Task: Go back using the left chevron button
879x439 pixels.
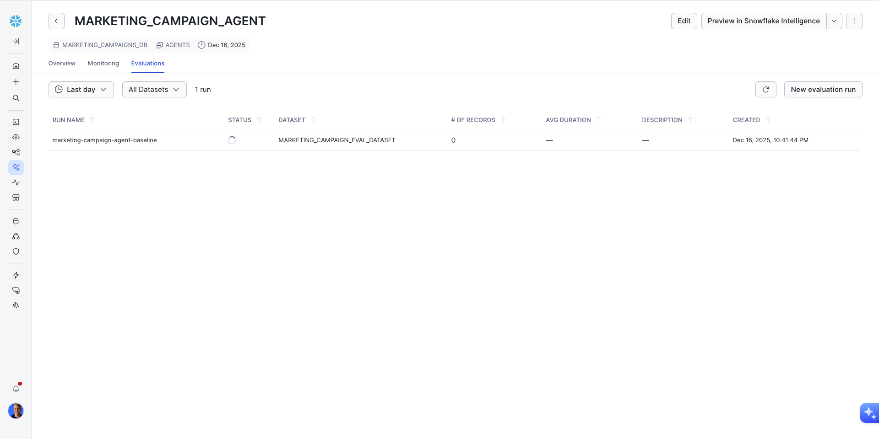Action: coord(56,21)
